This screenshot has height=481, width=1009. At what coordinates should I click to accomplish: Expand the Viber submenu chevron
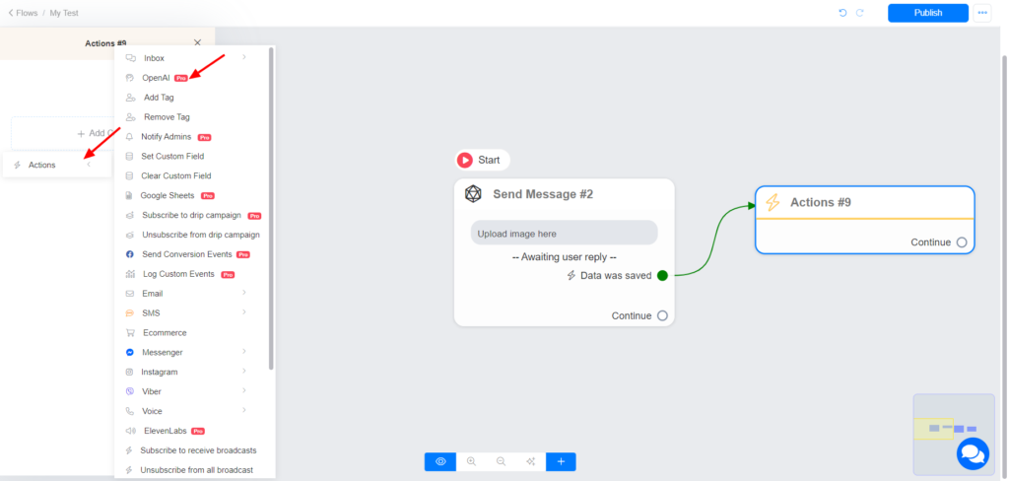244,391
